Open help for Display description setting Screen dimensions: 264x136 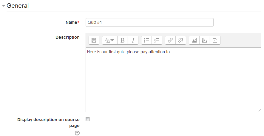tap(77, 133)
